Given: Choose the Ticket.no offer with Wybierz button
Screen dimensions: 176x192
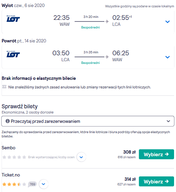Looking at the screenshot, I should (x=157, y=181).
